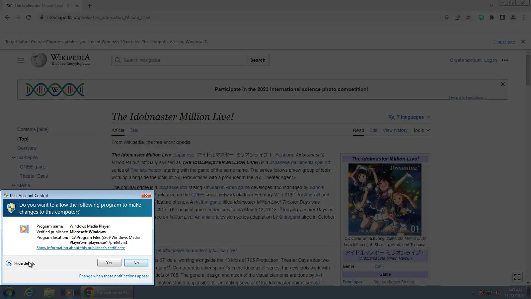Open Chrome profile avatar icon
The height and width of the screenshot is (299, 531).
coord(513,17)
